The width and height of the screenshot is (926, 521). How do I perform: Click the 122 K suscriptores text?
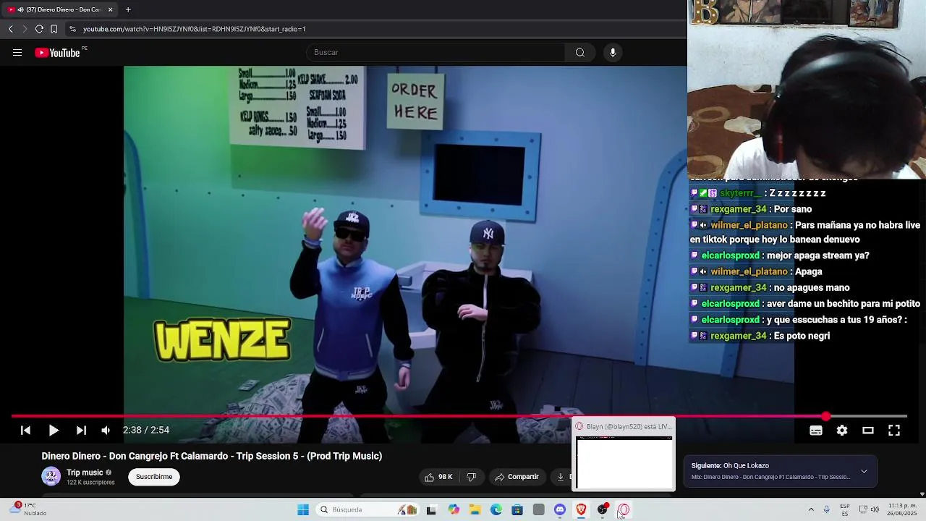90,483
